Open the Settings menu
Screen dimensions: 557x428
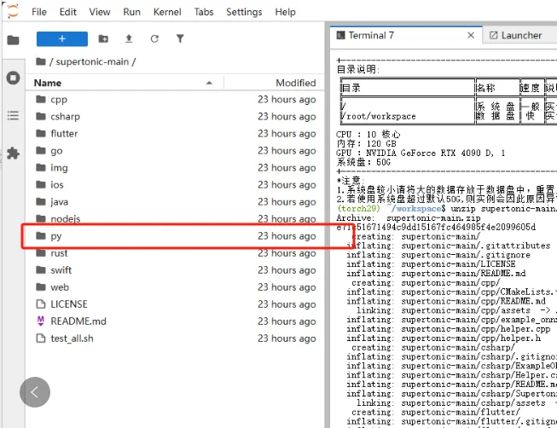[244, 12]
